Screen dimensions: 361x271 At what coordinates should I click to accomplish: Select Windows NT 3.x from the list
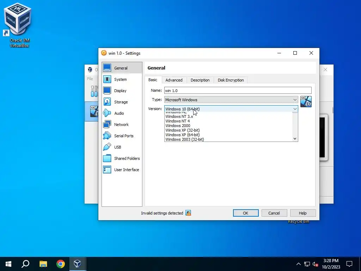(x=228, y=116)
